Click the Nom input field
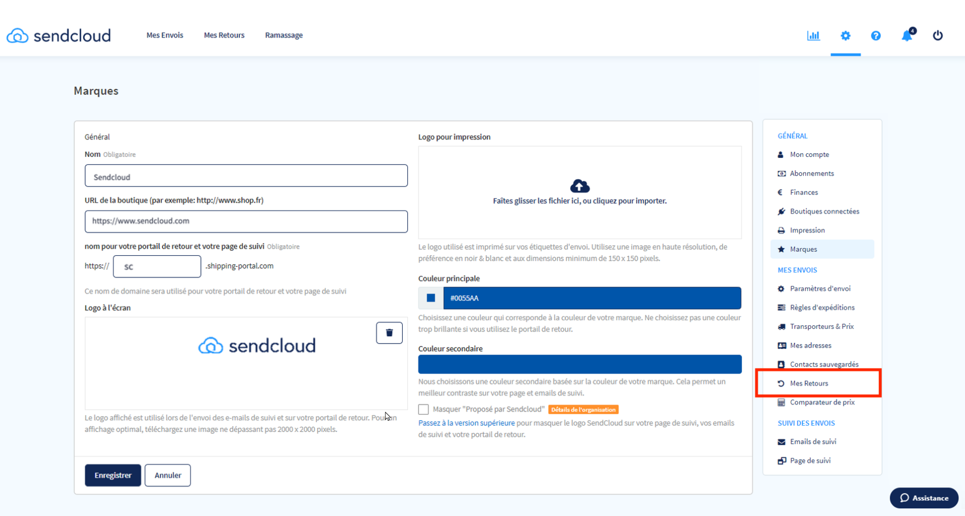The image size is (965, 516). pyautogui.click(x=246, y=176)
